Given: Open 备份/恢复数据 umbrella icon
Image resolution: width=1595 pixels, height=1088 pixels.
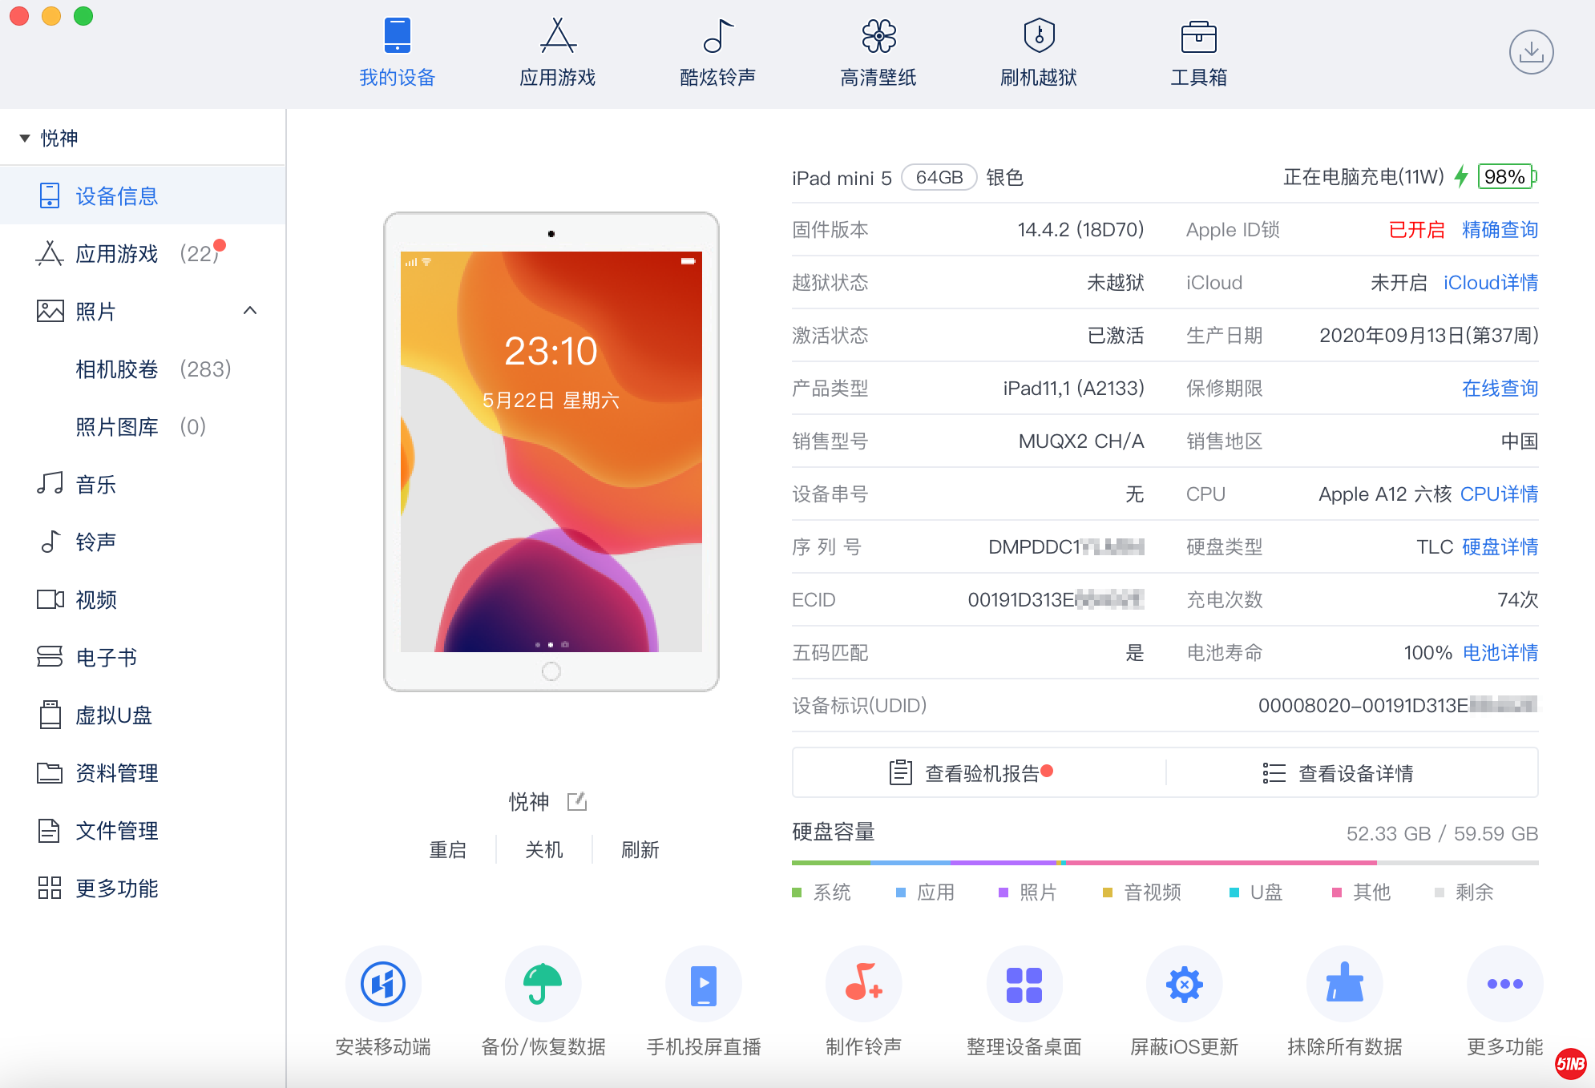Looking at the screenshot, I should coord(543,984).
